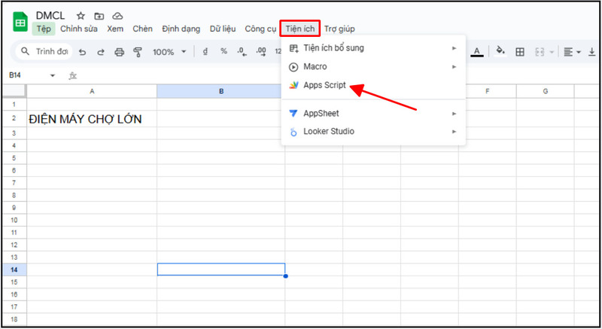Viewport: 602px width, 329px height.
Task: Open the Dữ liệu menu
Action: pyautogui.click(x=222, y=29)
